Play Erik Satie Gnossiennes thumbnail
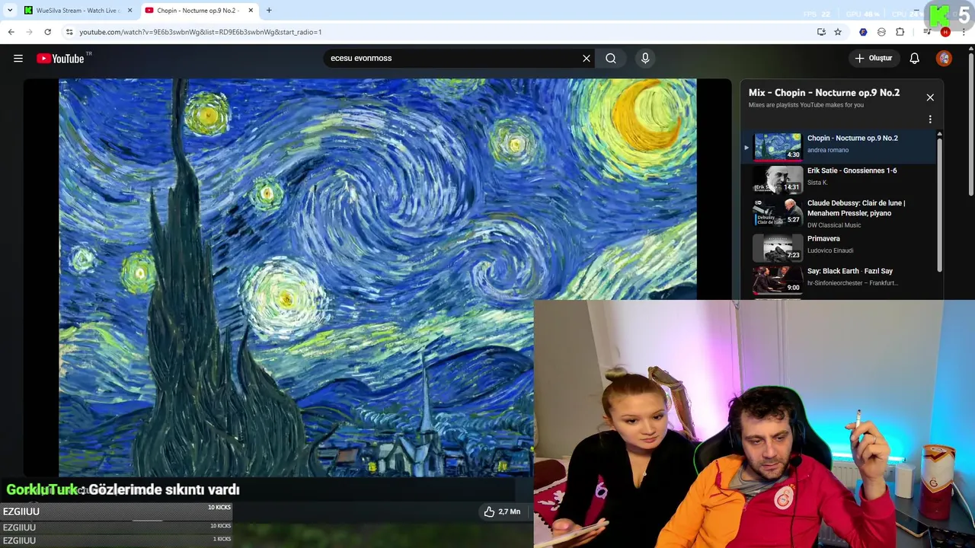975x548 pixels. [778, 179]
